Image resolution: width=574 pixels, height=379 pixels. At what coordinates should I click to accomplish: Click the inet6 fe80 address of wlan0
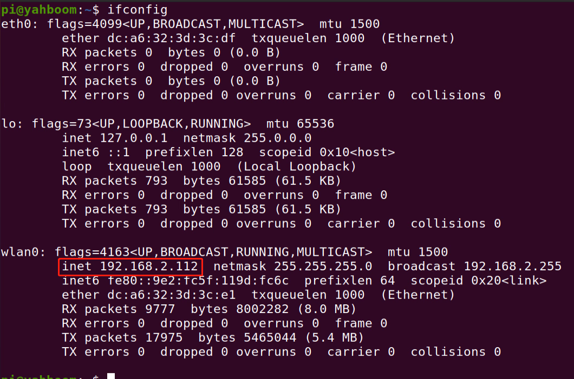tap(175, 281)
